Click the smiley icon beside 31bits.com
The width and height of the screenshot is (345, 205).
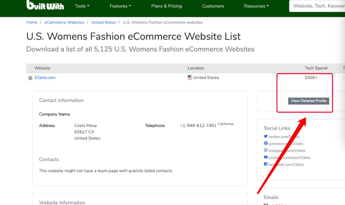click(30, 78)
